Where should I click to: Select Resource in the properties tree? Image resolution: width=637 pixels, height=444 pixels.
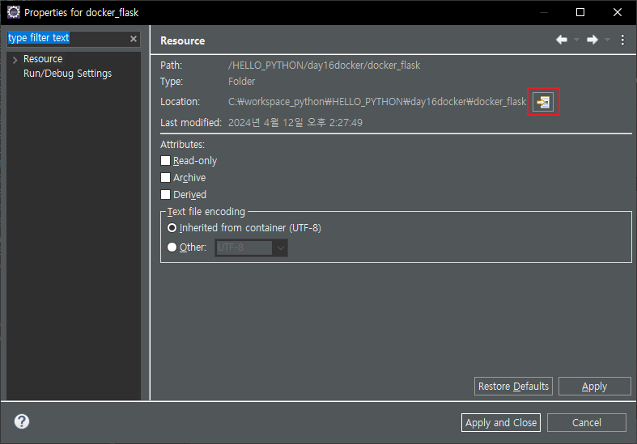click(43, 59)
